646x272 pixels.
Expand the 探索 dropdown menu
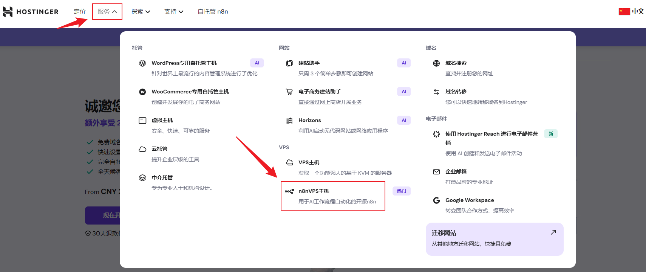140,12
